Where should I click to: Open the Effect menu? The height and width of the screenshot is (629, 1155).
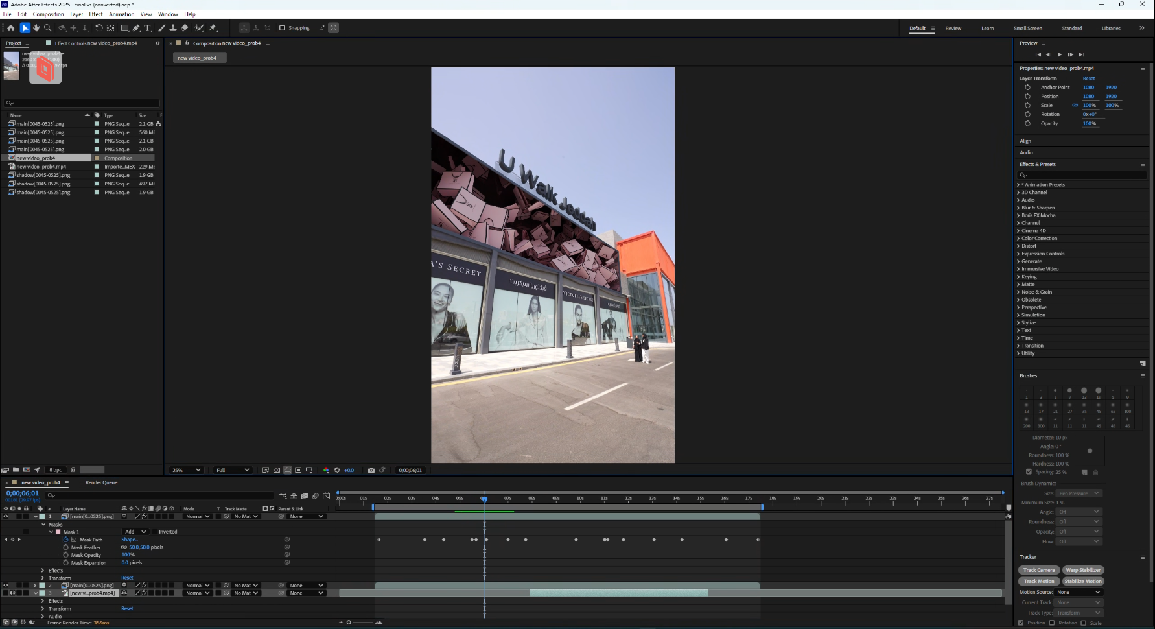(x=96, y=14)
